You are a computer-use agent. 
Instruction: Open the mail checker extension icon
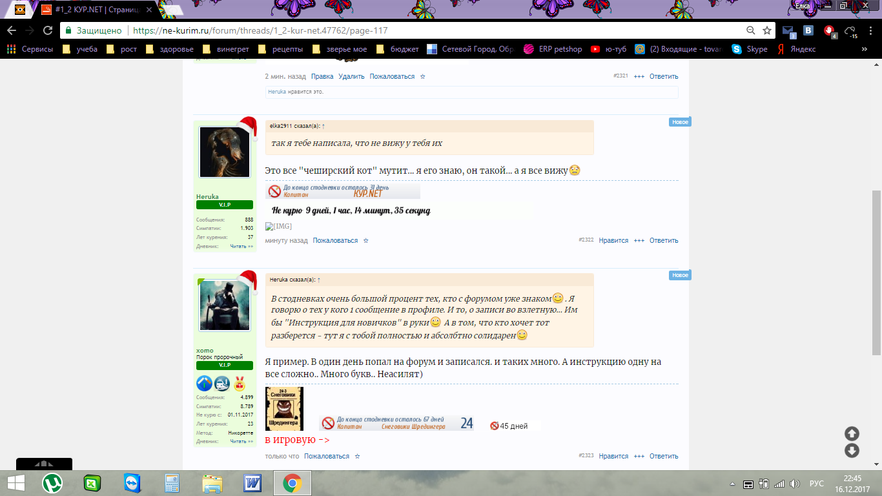pyautogui.click(x=788, y=31)
